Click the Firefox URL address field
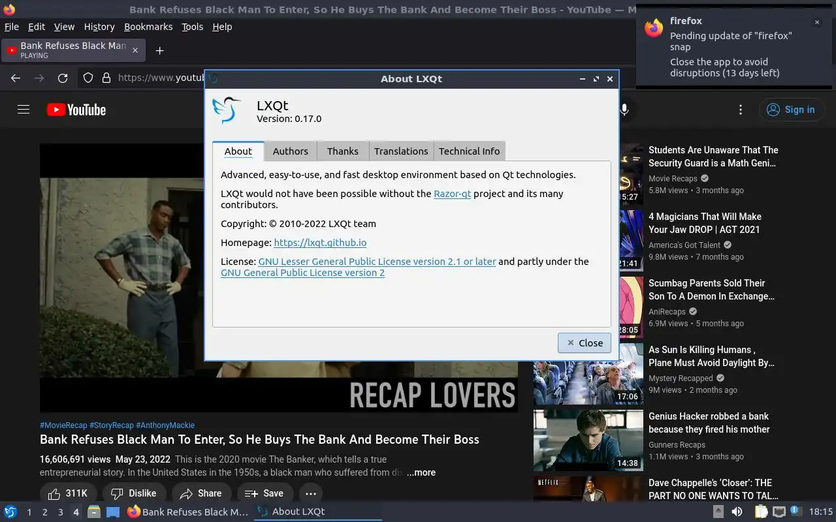 (x=161, y=78)
